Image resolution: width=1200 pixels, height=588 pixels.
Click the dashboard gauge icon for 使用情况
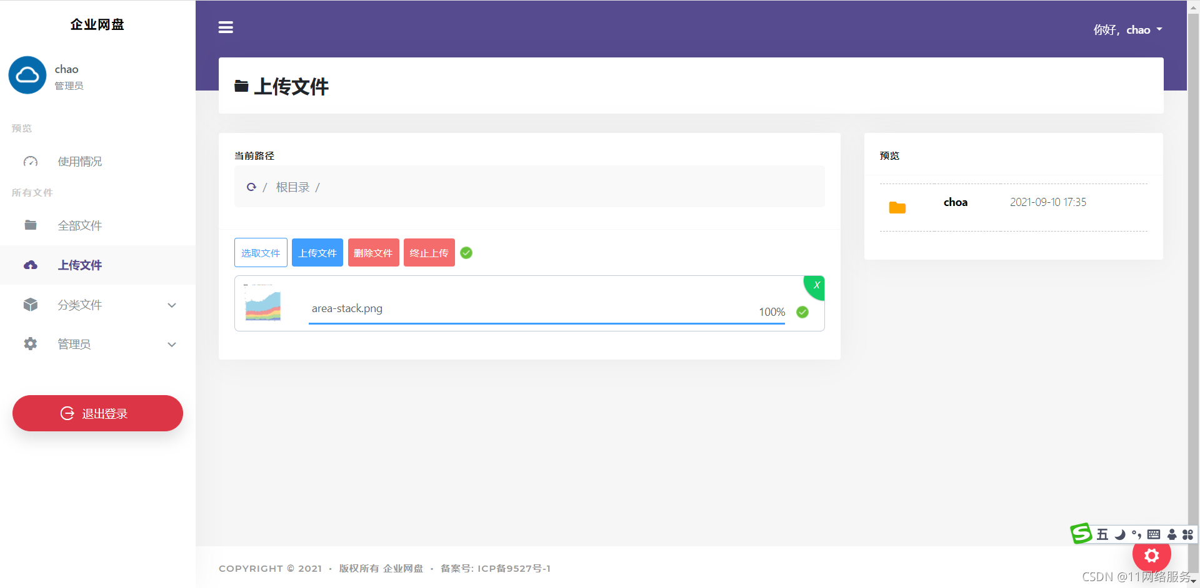[31, 162]
